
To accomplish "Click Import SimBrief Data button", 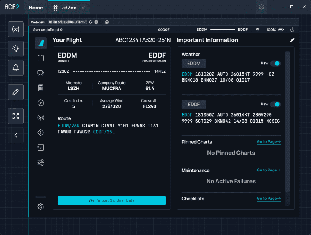I will 111,200.
